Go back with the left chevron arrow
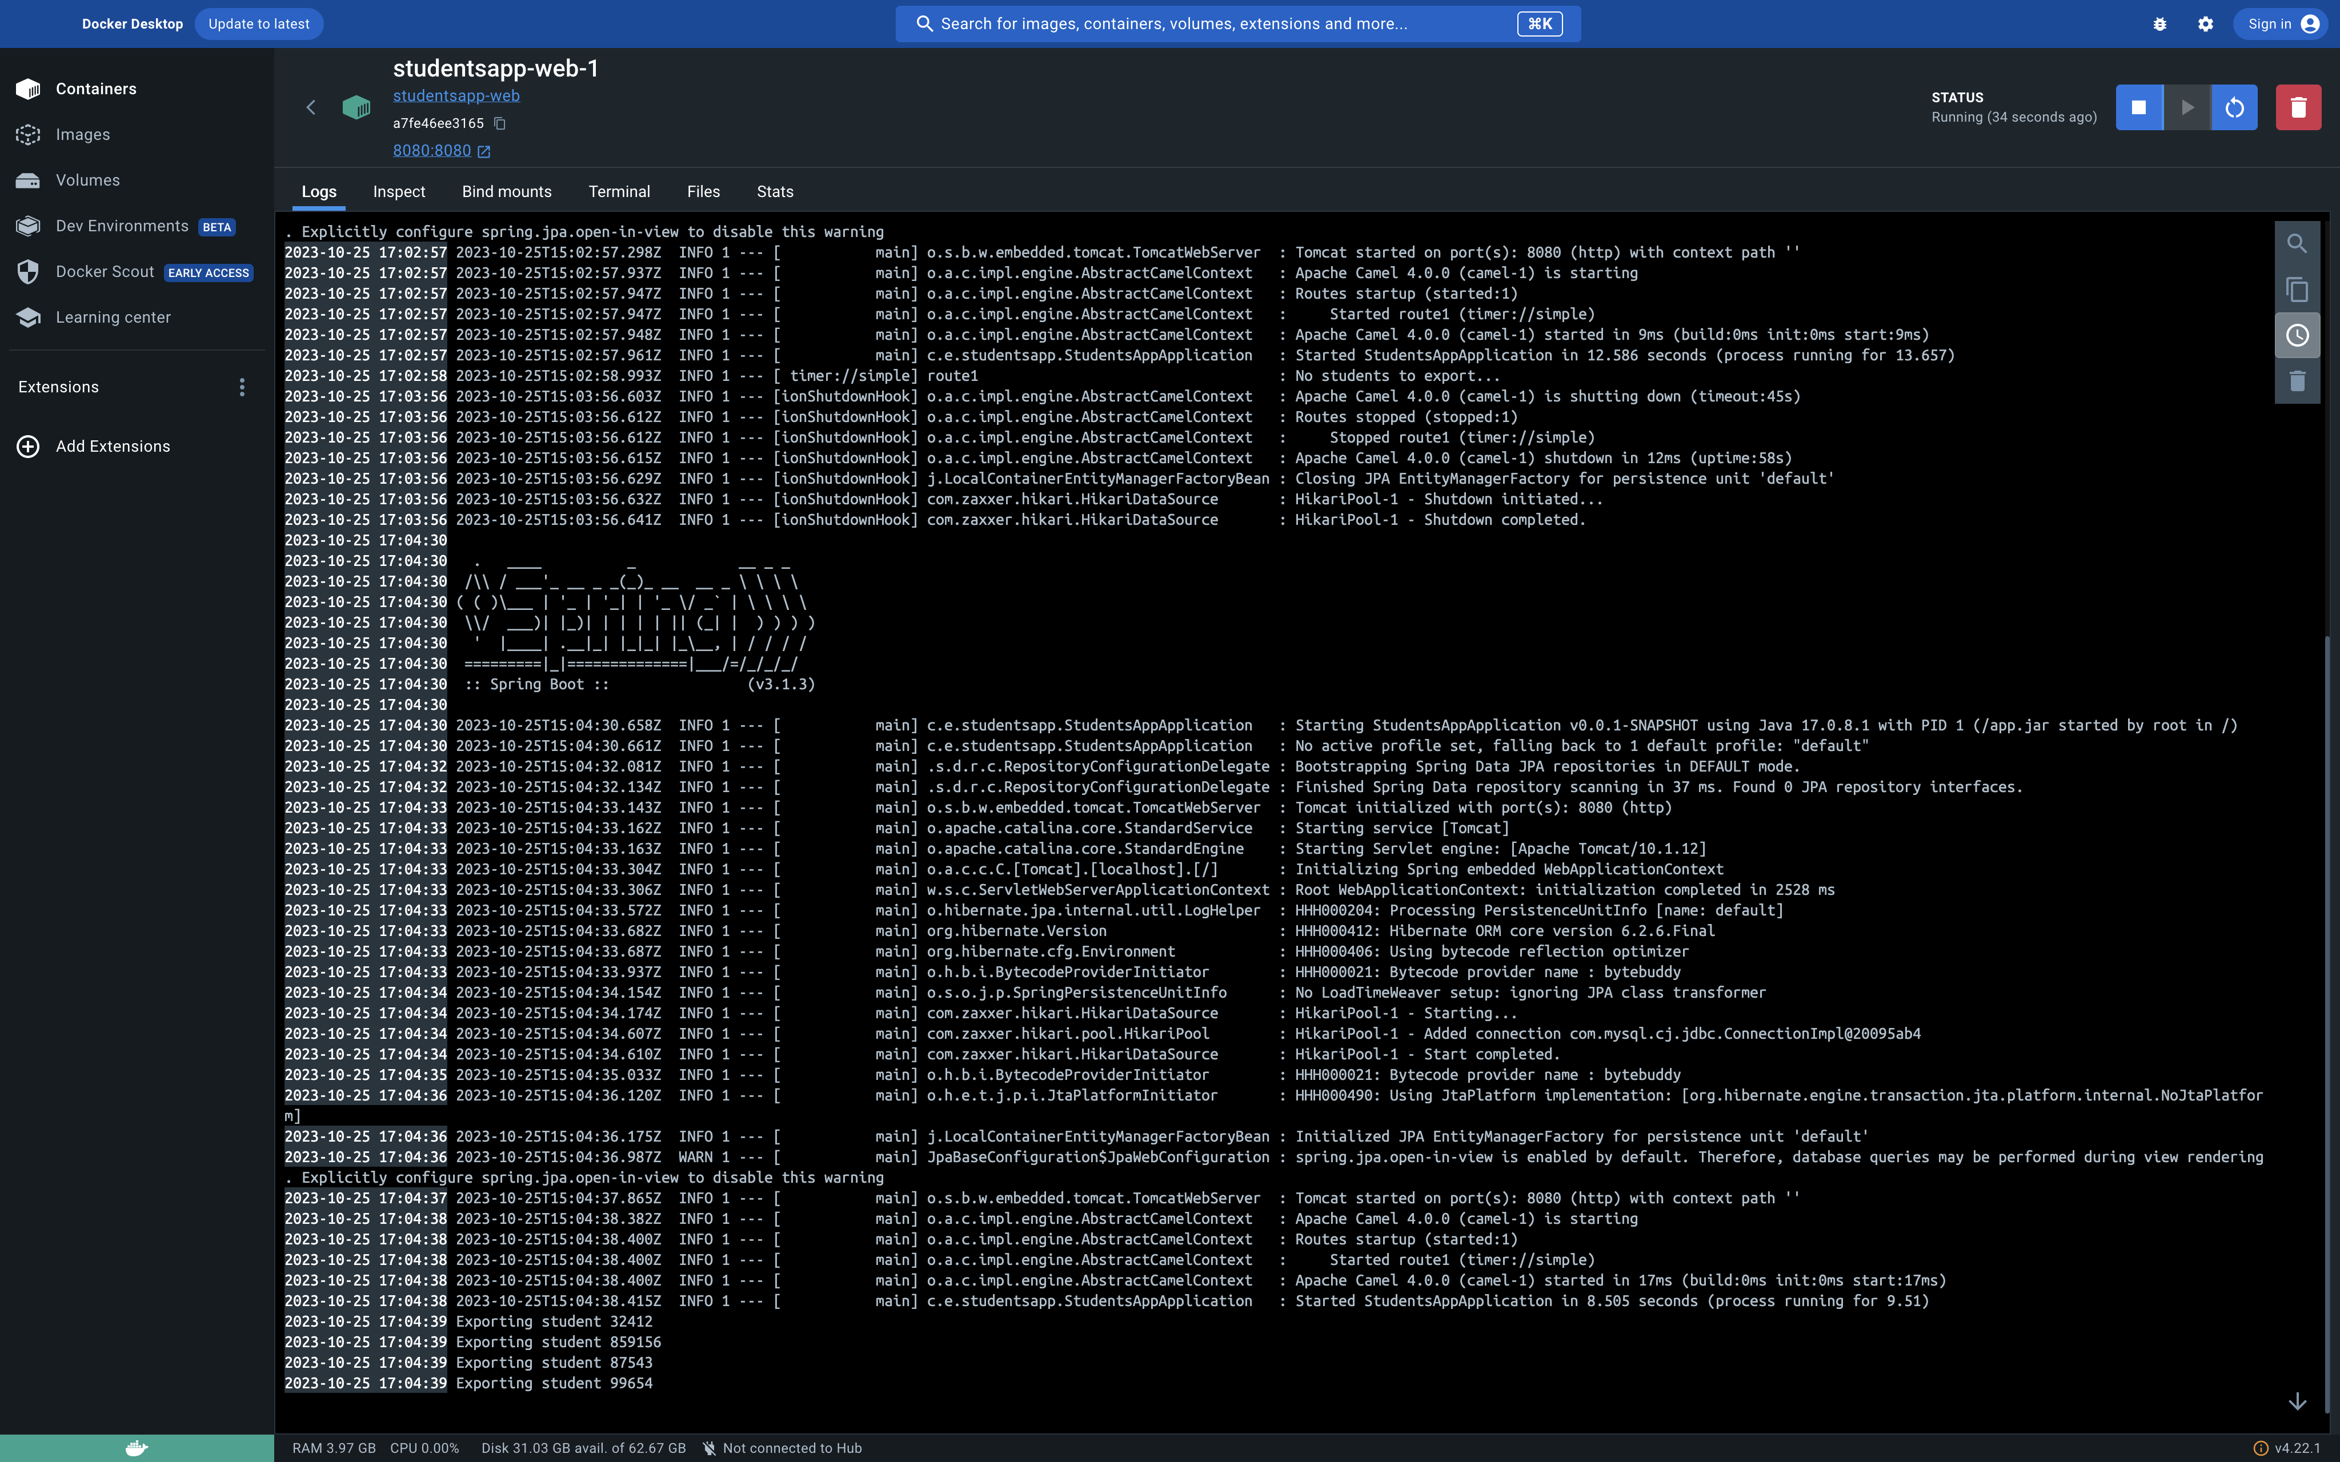 311,107
